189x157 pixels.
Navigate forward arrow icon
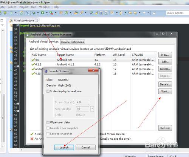pyautogui.click(x=144, y=13)
